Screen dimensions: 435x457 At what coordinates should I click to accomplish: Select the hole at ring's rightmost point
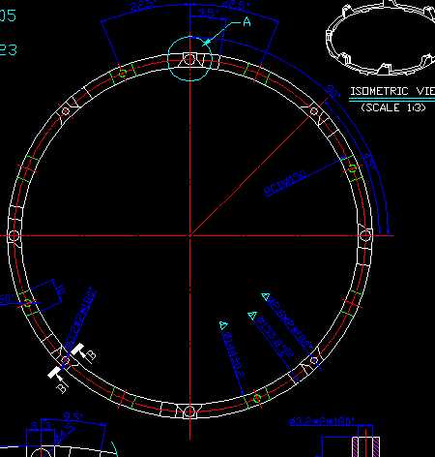364,236
